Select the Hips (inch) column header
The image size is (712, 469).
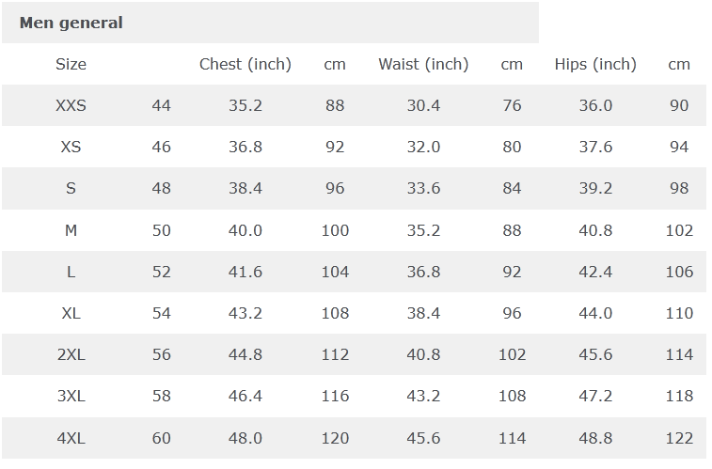pyautogui.click(x=595, y=64)
